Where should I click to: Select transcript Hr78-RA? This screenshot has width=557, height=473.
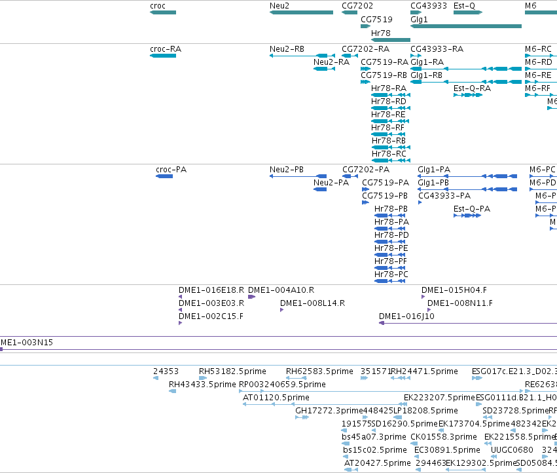(x=391, y=95)
